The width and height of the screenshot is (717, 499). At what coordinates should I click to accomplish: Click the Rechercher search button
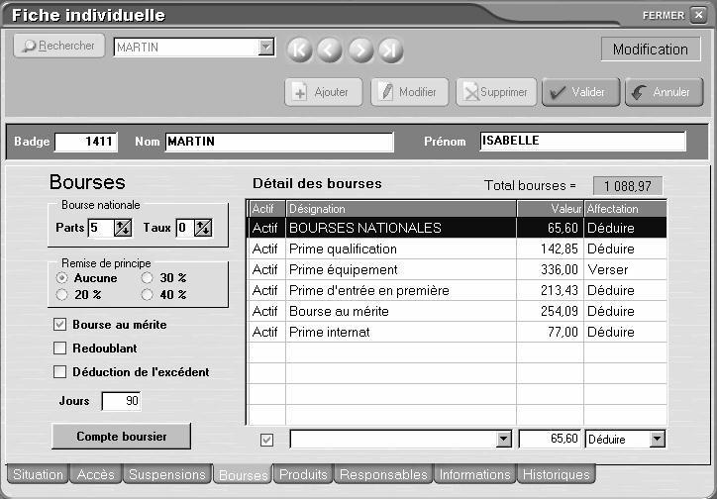click(x=59, y=46)
